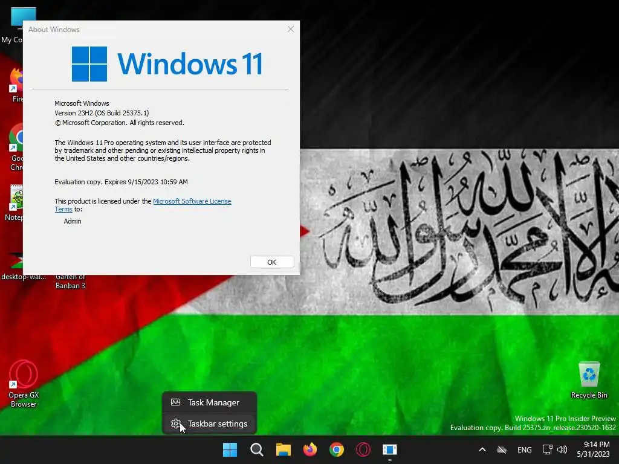Click the Microsoft Windows heading text
This screenshot has width=619, height=464.
click(x=82, y=103)
